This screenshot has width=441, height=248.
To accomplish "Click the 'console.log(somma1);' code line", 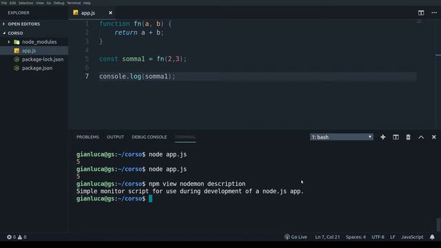I will coord(137,76).
